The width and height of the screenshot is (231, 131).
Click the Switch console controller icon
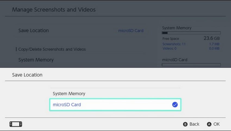click(x=16, y=124)
